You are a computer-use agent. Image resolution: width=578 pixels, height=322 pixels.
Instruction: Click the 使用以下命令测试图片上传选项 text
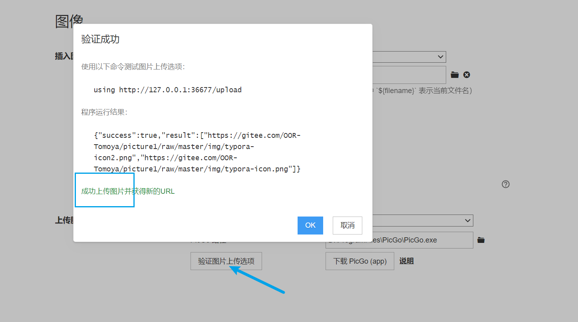tap(133, 67)
